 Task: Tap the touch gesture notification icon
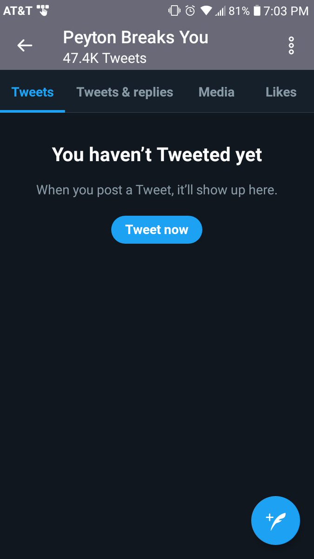(x=43, y=10)
